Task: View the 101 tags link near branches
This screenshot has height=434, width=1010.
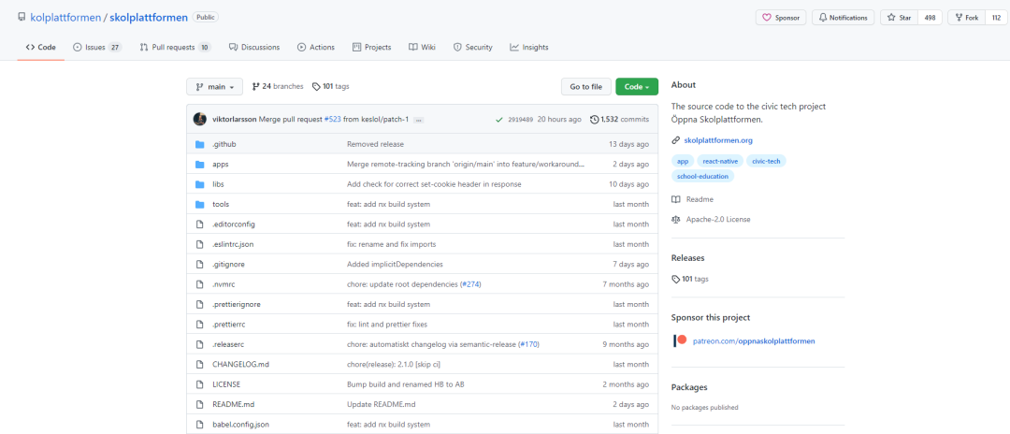Action: click(x=330, y=86)
